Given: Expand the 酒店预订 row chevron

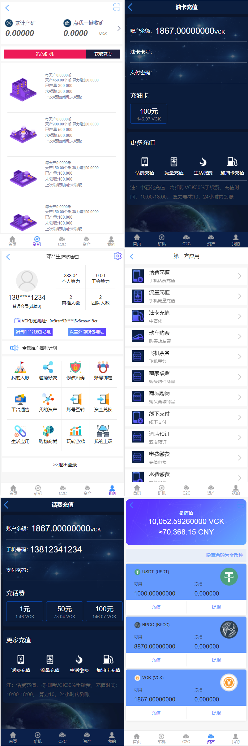Looking at the screenshot, I should click(239, 437).
